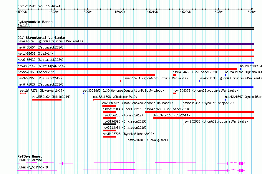Screen dimensions: 262x174
Task: Open nsv3221365 (Chaisson2019) label
Action: (40, 78)
